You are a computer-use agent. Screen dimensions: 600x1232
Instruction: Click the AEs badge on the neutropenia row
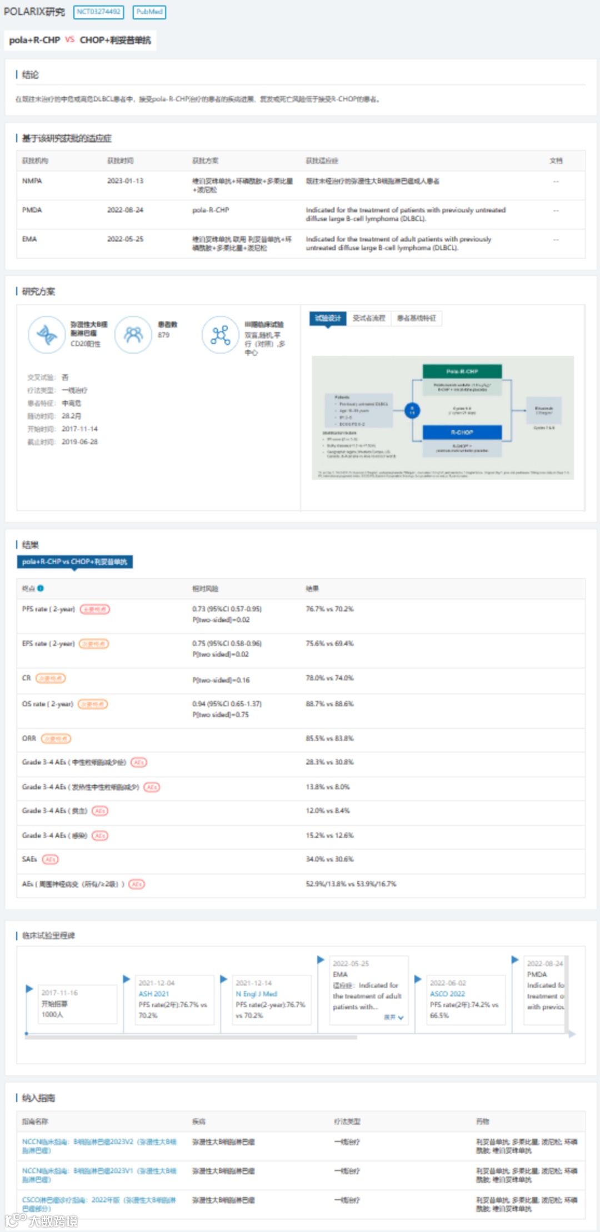(x=139, y=762)
